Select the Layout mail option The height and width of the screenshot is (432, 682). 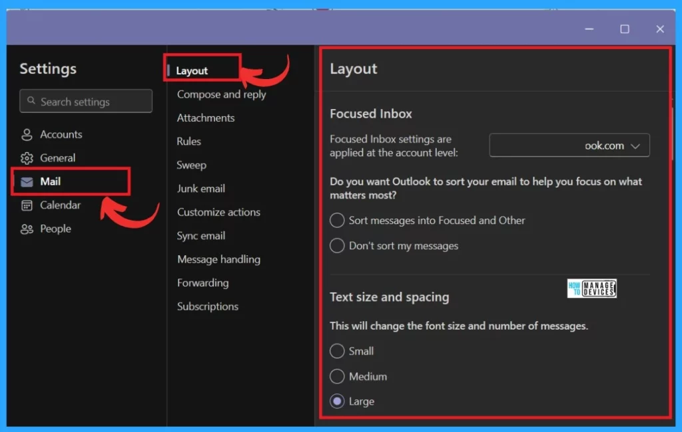(x=192, y=70)
